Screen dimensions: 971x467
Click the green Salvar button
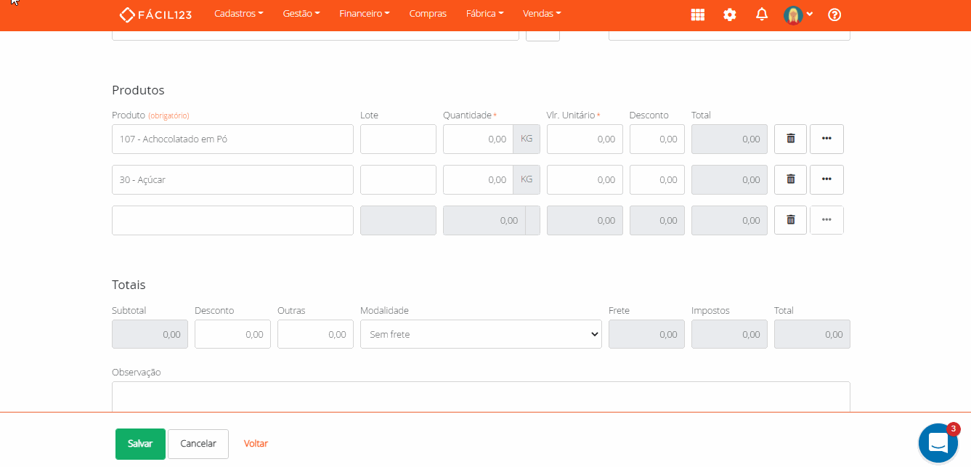(140, 444)
